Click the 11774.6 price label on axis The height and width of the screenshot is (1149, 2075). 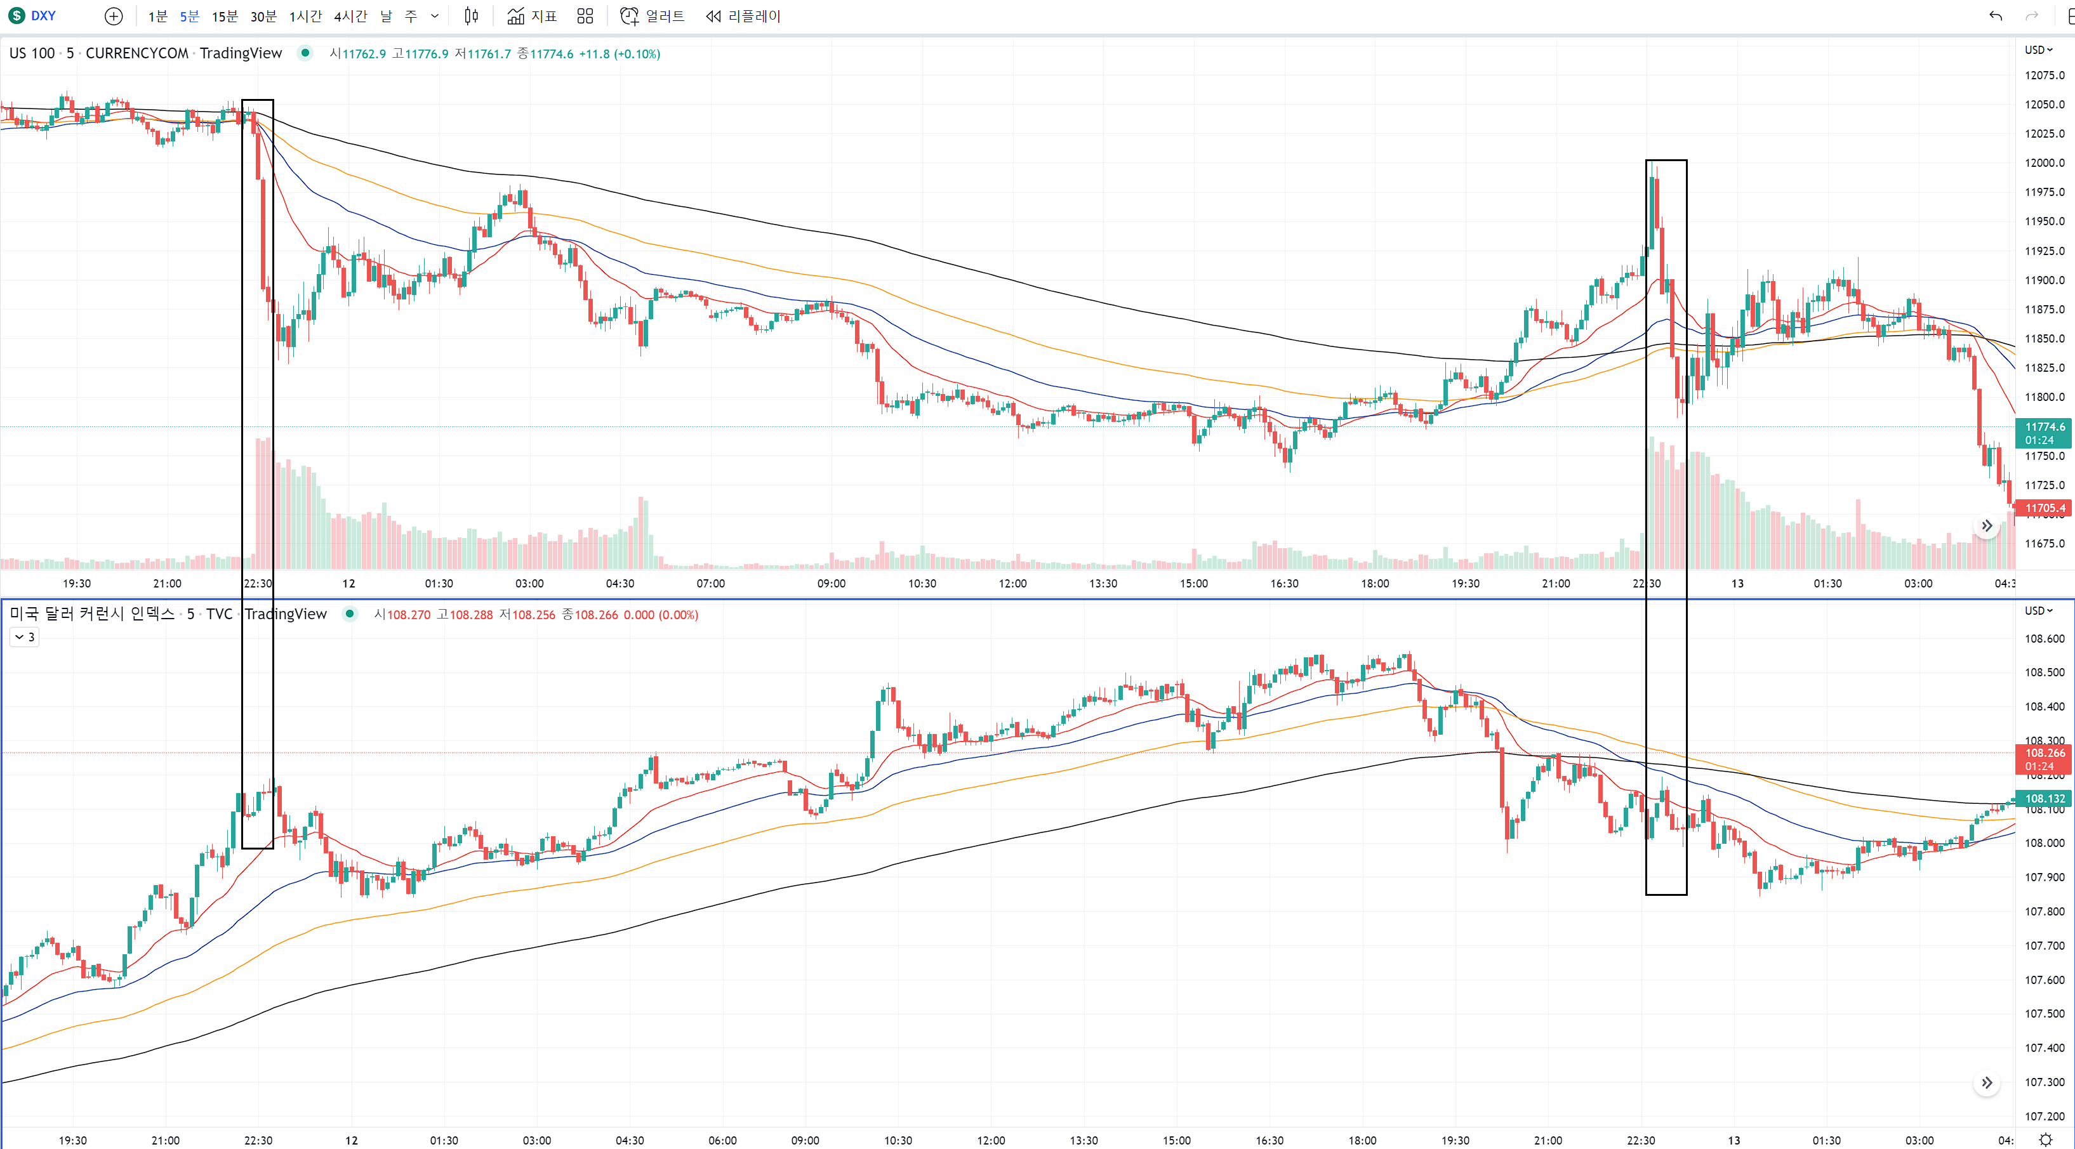tap(2045, 428)
